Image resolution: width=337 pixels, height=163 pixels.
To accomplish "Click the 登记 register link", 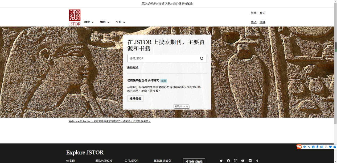I will (x=262, y=13).
